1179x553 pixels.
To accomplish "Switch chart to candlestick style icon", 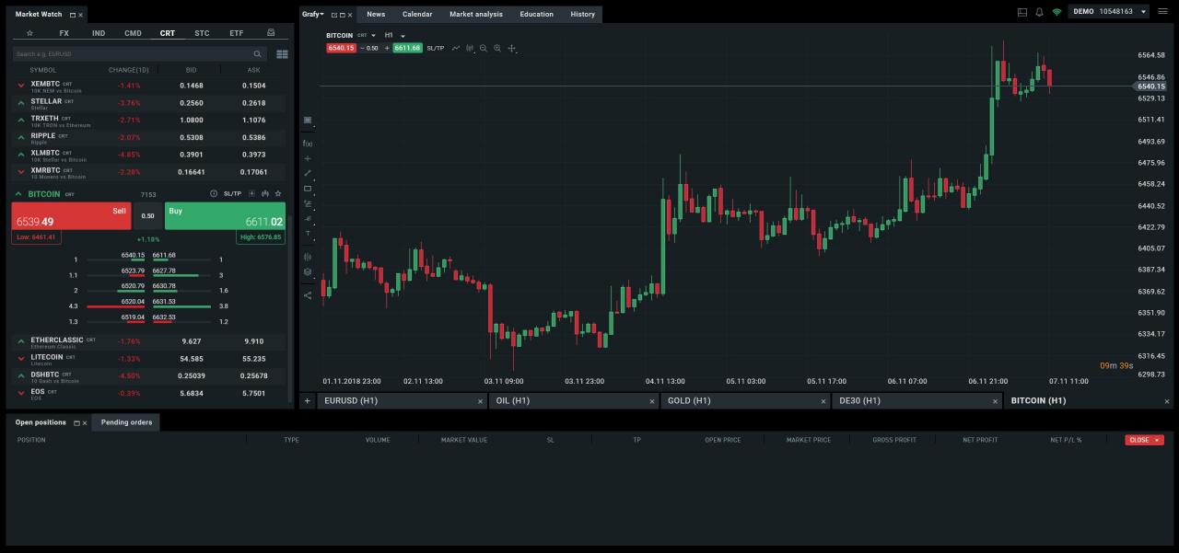I will point(470,48).
